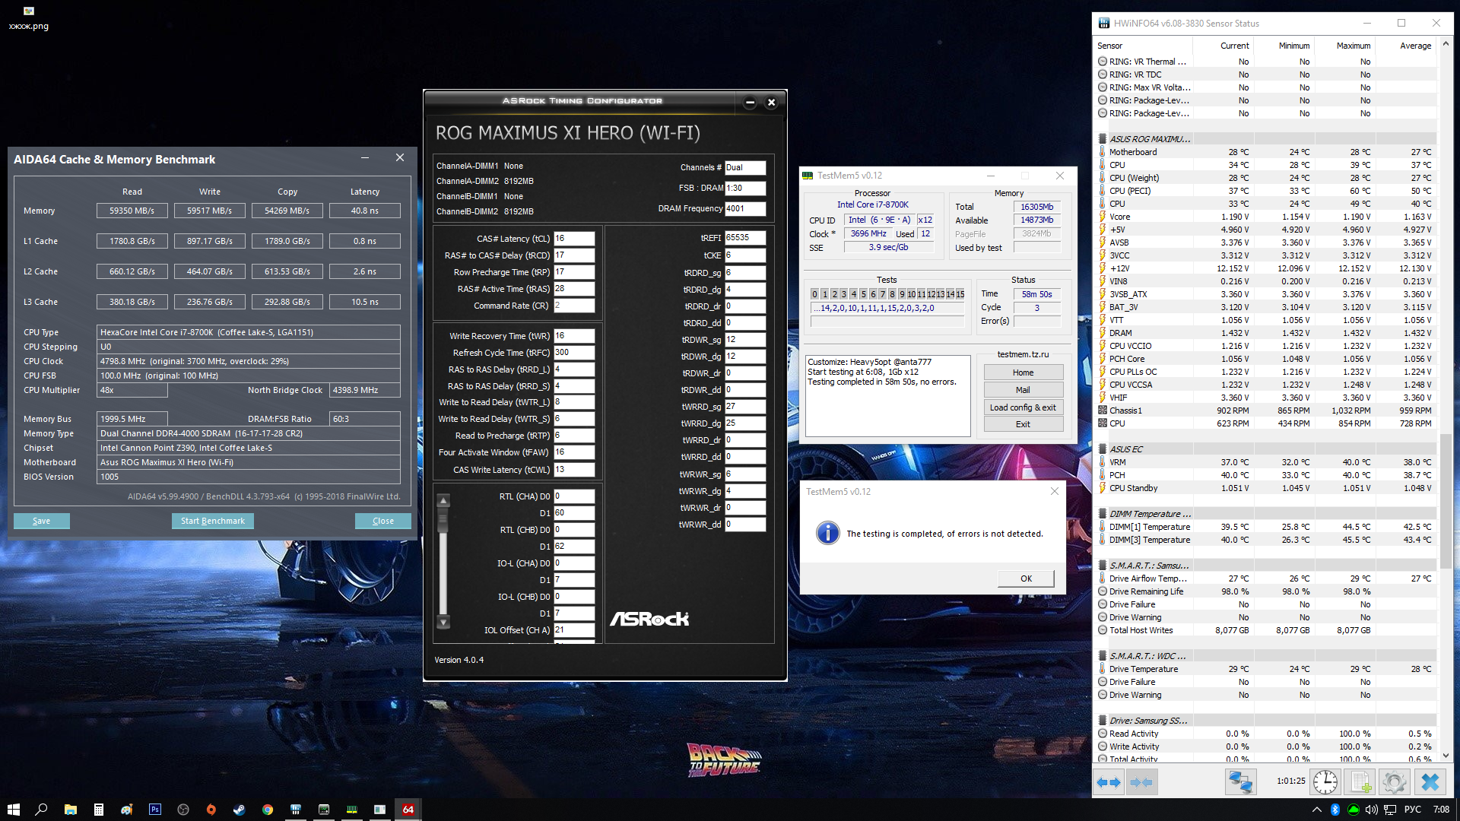Click the HWiNFO collapse columns arrows icon

click(x=1141, y=781)
